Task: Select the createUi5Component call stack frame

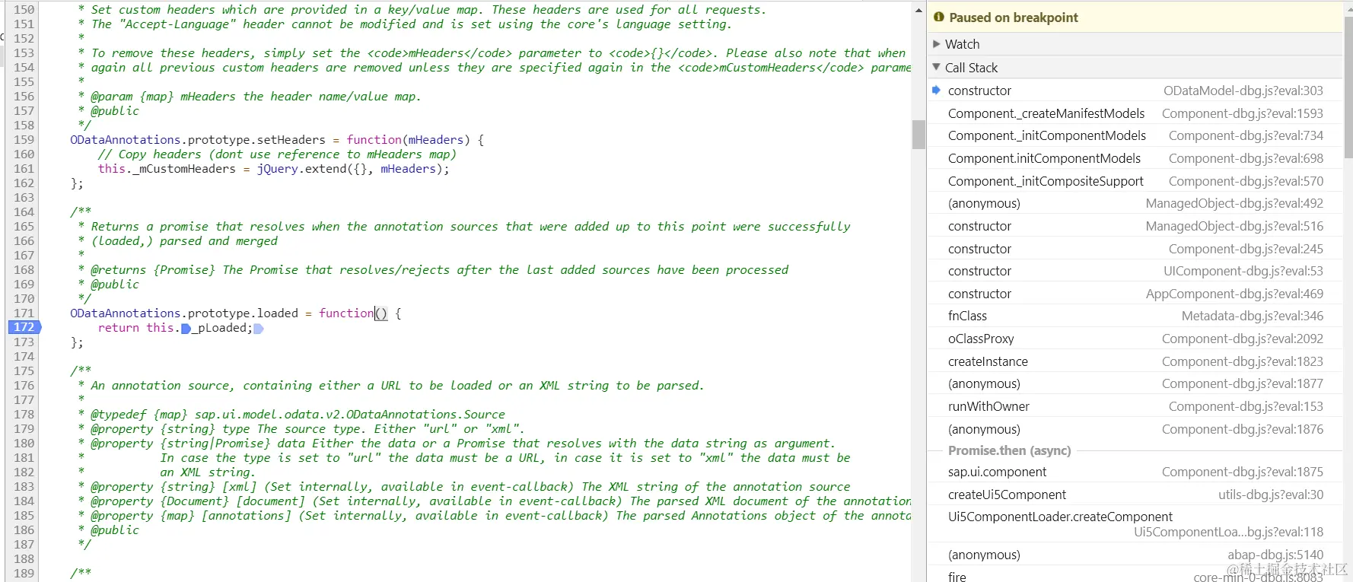Action: click(1135, 495)
